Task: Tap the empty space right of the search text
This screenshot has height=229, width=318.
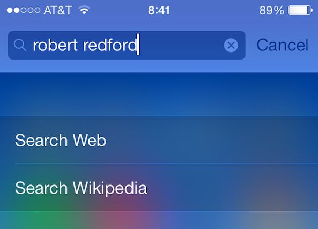Action: tap(181, 45)
